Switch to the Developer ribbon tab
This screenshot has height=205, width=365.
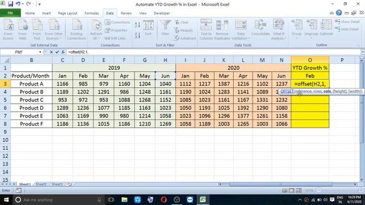point(162,13)
